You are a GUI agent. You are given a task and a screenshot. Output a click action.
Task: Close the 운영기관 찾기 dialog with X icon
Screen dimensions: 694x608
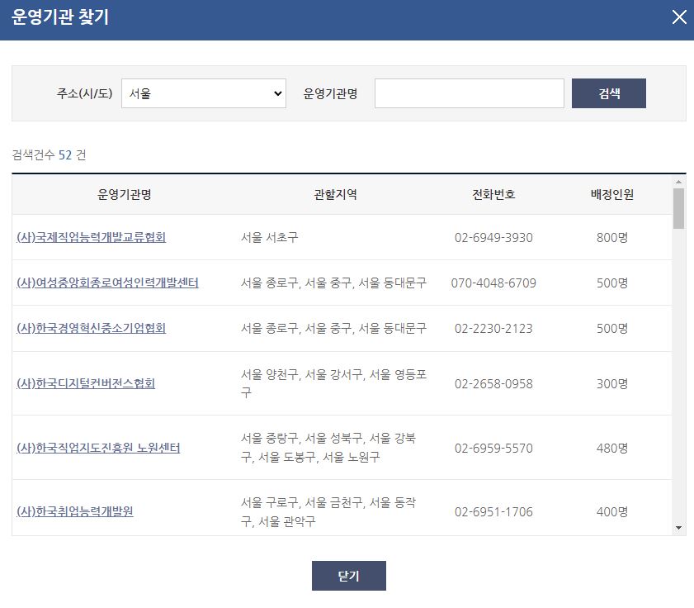679,17
